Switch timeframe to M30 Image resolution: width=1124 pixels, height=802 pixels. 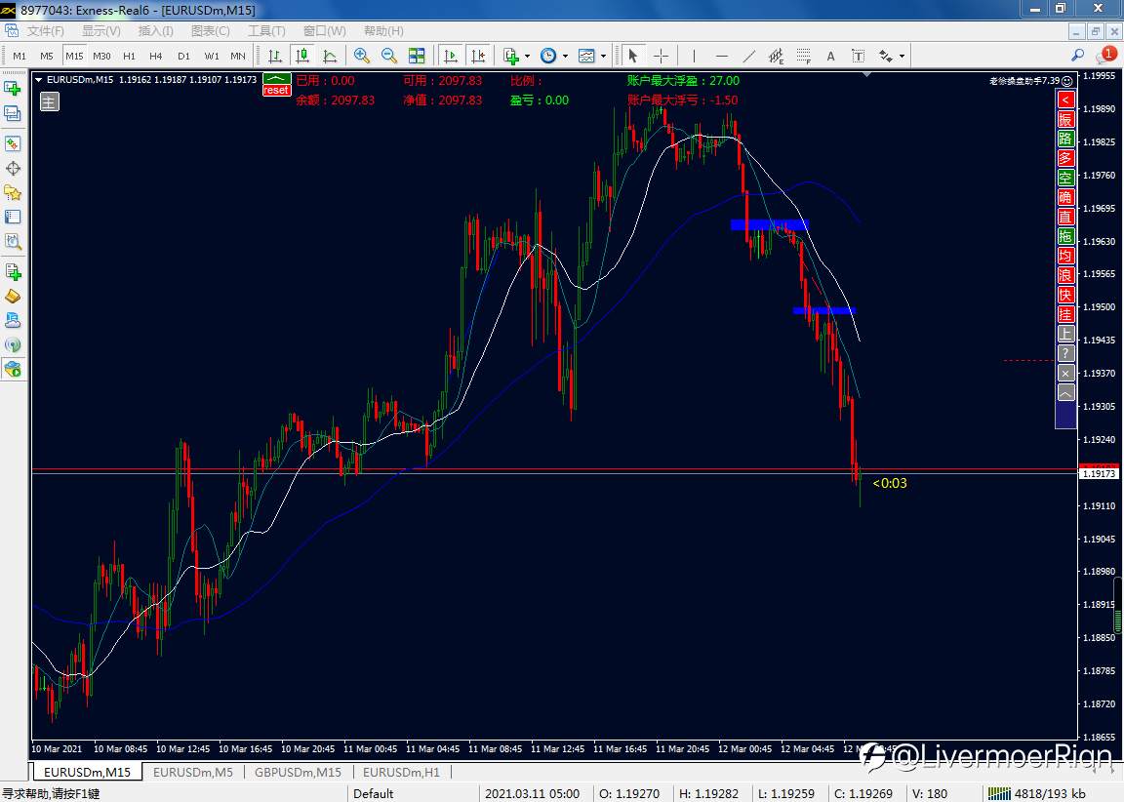[x=101, y=56]
